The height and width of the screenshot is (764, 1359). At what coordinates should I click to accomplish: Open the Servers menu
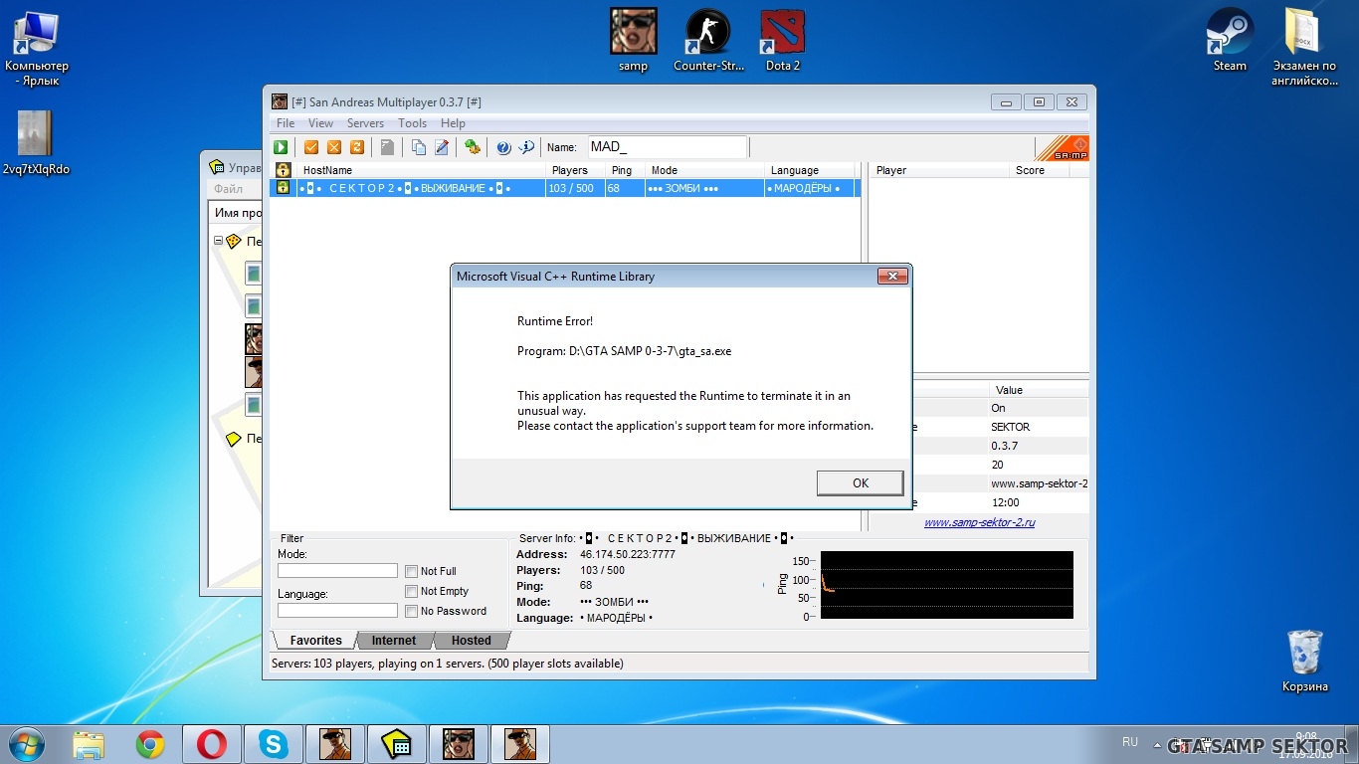365,123
